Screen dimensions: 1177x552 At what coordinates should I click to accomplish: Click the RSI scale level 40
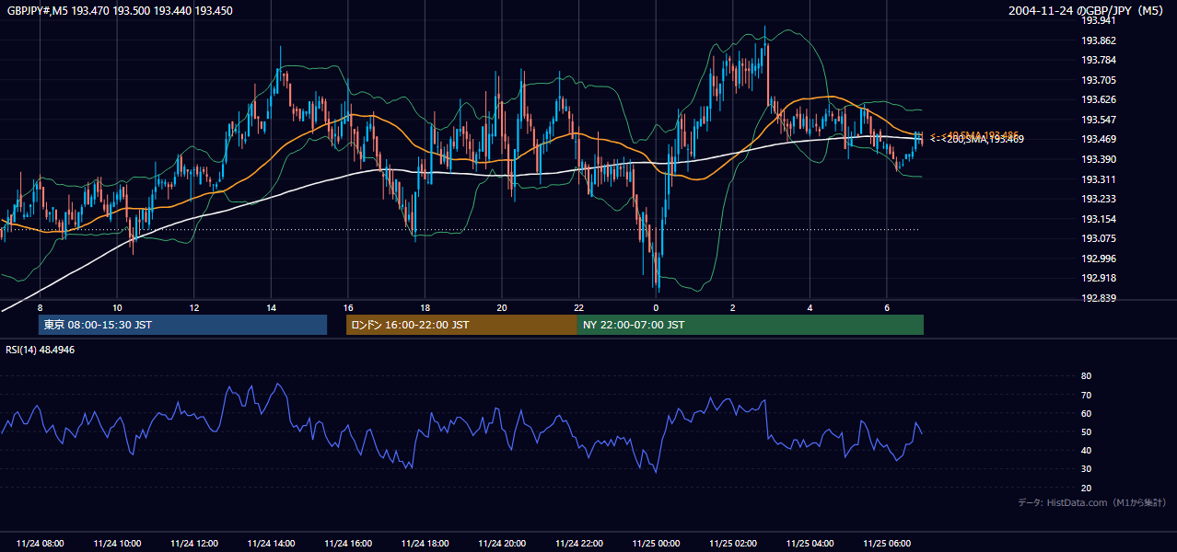pos(1086,450)
